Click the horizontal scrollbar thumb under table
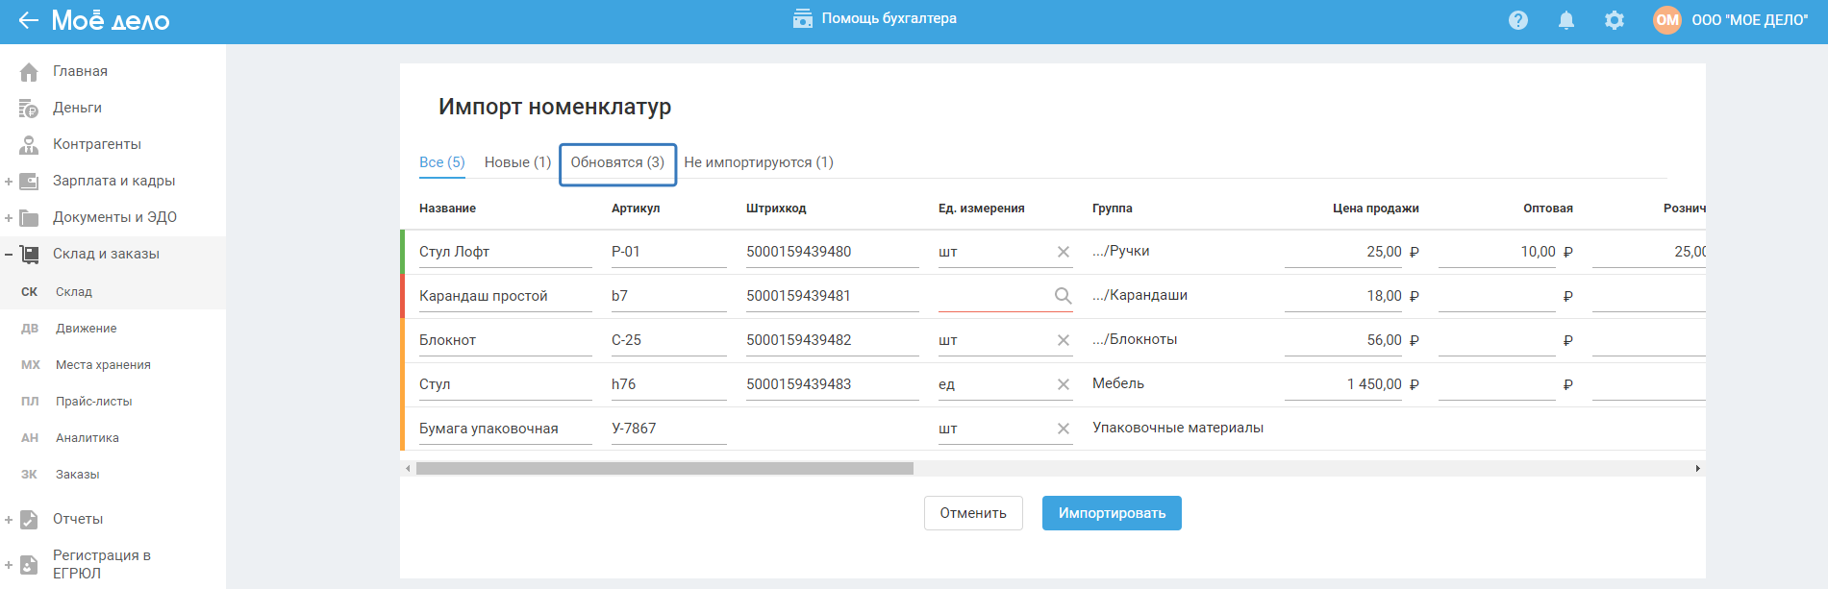 pyautogui.click(x=664, y=469)
